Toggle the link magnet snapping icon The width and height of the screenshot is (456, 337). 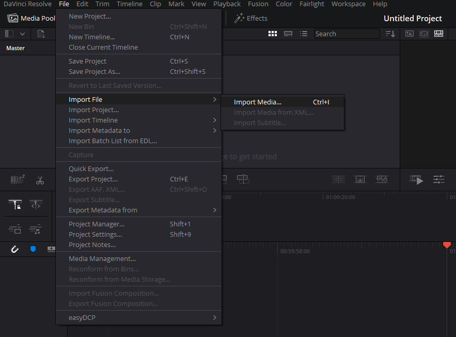pos(14,249)
